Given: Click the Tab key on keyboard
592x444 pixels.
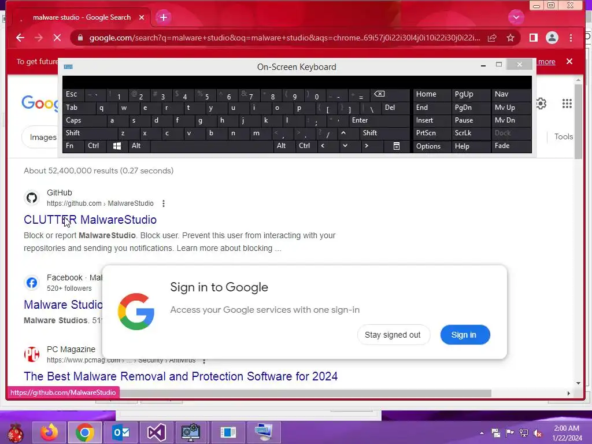Looking at the screenshot, I should coord(79,108).
